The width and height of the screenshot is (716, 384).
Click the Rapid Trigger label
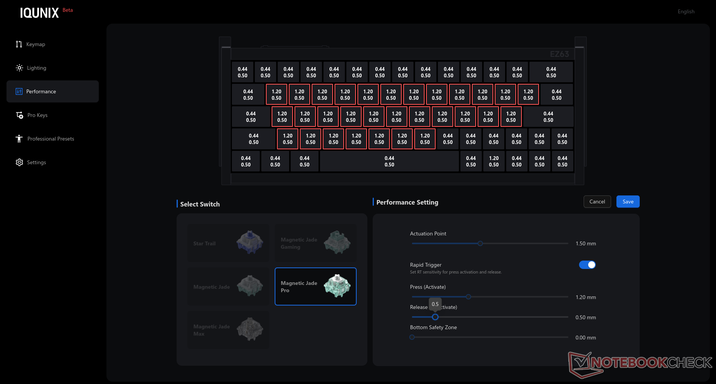click(x=426, y=265)
